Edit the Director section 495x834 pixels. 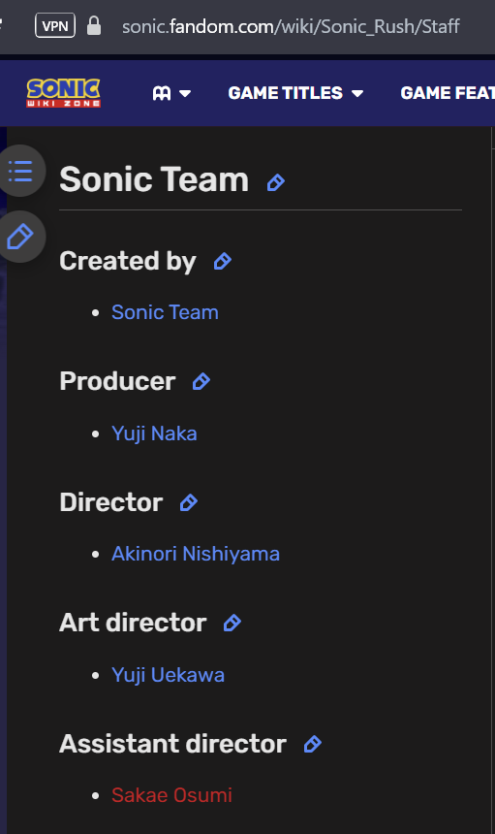(x=189, y=502)
